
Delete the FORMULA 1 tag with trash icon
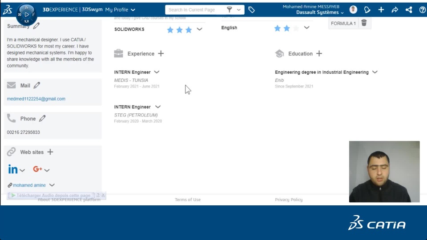point(364,23)
